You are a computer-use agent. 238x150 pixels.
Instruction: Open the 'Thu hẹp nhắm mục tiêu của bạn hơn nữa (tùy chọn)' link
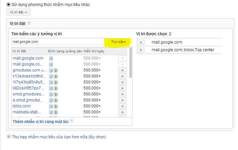(59, 137)
